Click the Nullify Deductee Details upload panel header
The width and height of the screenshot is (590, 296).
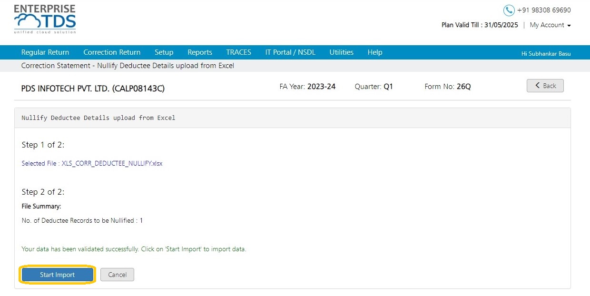293,118
